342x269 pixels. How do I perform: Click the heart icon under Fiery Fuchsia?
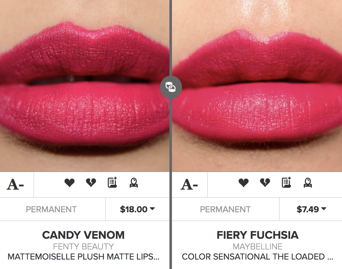point(243,183)
